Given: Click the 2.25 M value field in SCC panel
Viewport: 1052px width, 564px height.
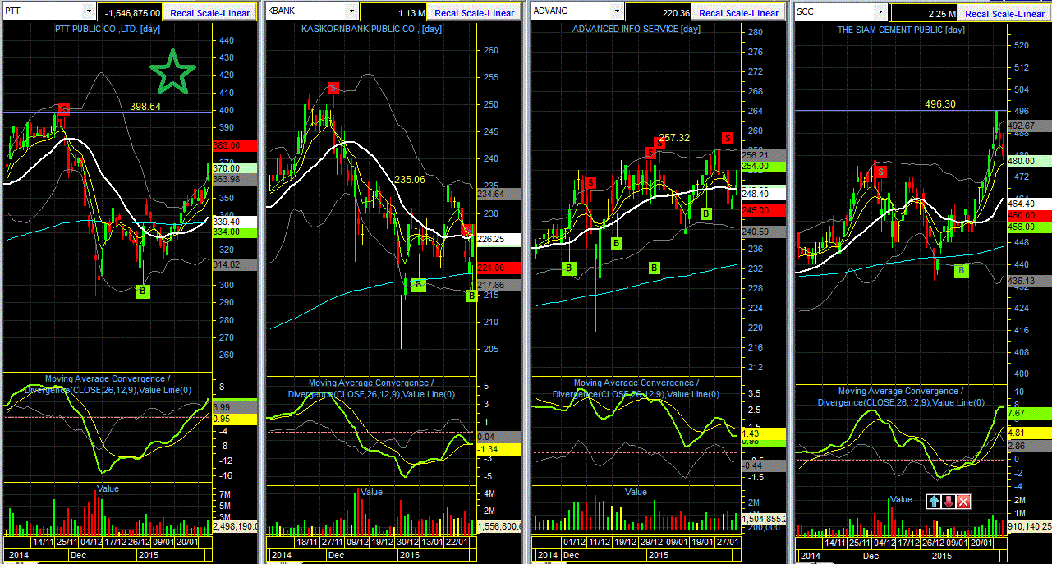Looking at the screenshot, I should pyautogui.click(x=925, y=14).
